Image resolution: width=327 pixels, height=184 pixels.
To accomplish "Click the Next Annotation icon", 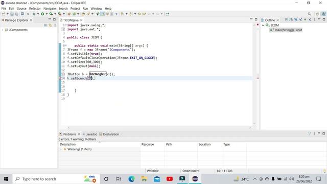I will coord(122,14).
